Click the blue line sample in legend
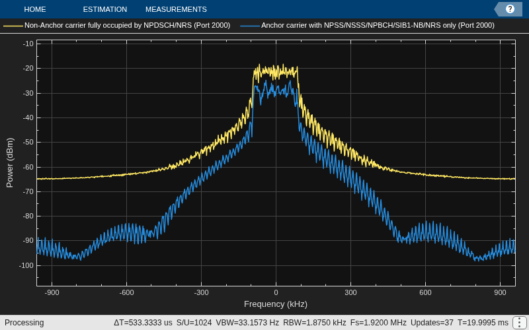This screenshot has height=330, width=529. click(x=250, y=26)
